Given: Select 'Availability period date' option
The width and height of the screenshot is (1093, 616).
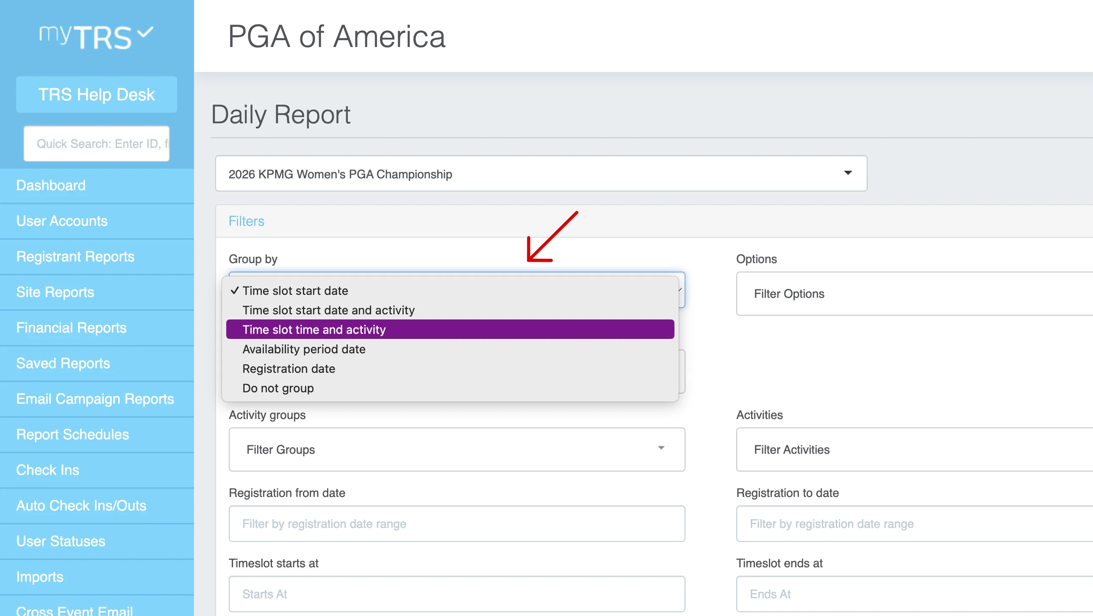Looking at the screenshot, I should tap(450, 349).
